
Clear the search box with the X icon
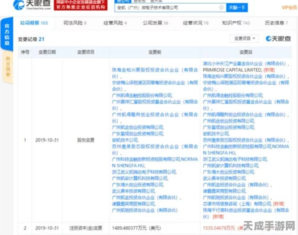pyautogui.click(x=221, y=7)
